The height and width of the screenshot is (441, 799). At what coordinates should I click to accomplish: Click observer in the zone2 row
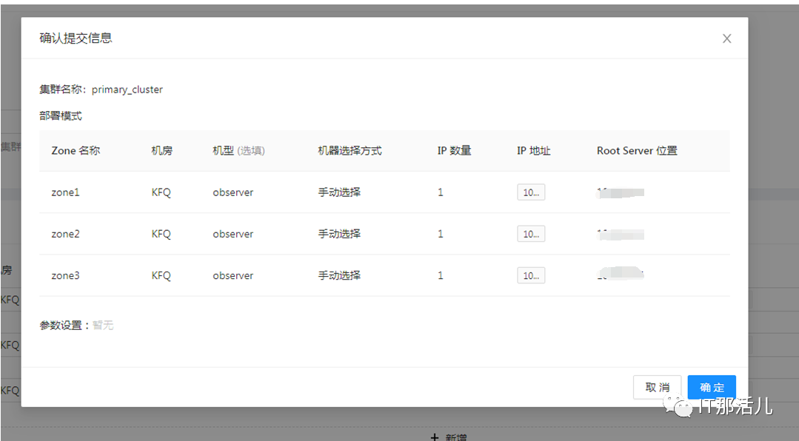(x=233, y=234)
